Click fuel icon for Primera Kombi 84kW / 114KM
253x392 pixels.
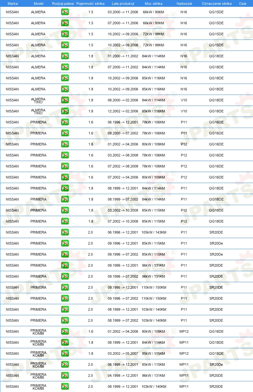[x=65, y=342]
